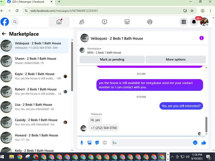Show hidden system tray icons
The width and height of the screenshot is (215, 161).
pyautogui.click(x=172, y=157)
